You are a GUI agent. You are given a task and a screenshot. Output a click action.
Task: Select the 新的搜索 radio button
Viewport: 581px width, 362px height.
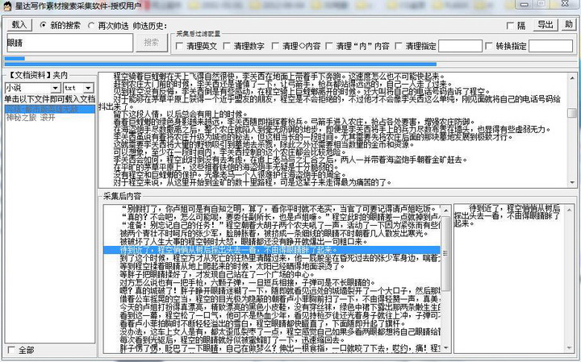(x=44, y=25)
